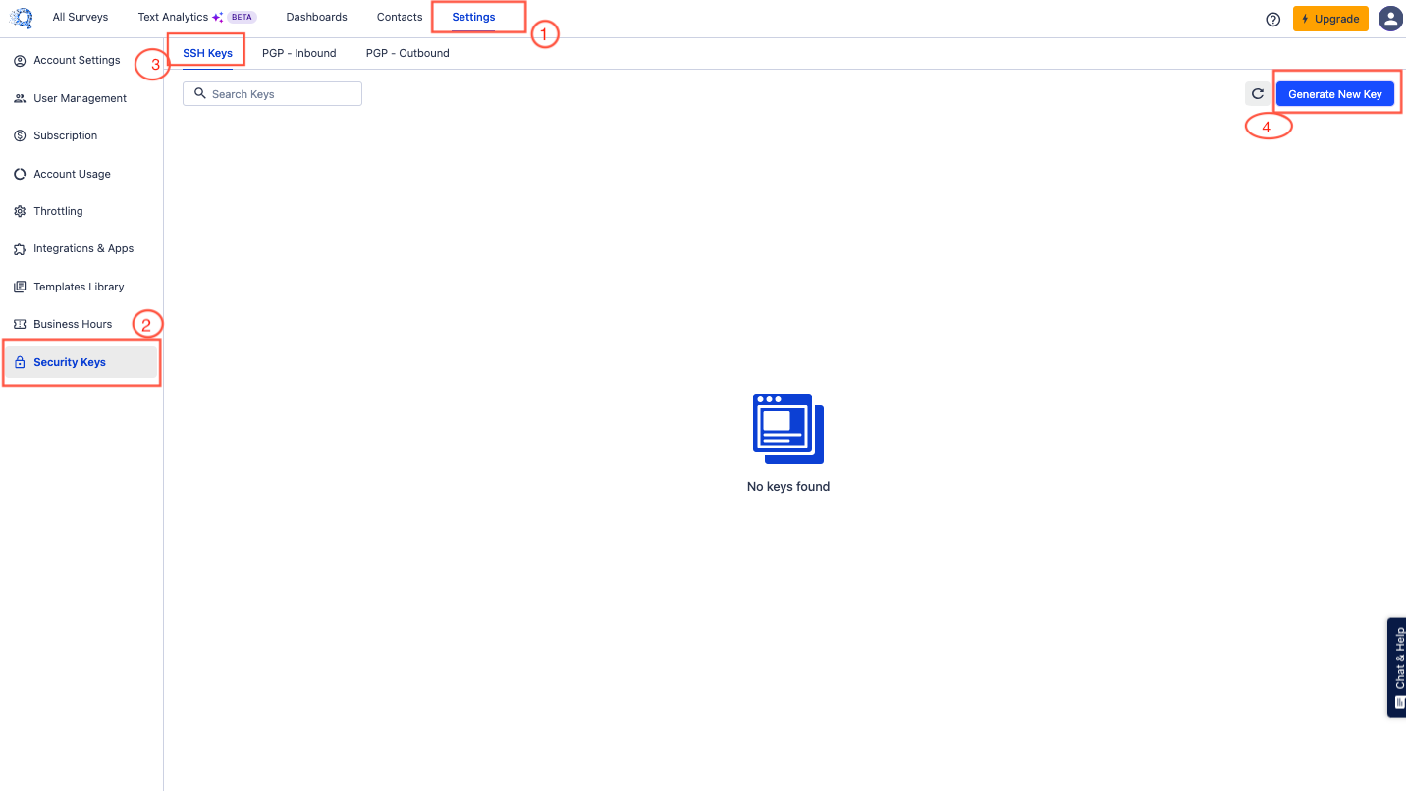Open the Chat & Help side widget
This screenshot has height=791, width=1406.
click(x=1396, y=668)
